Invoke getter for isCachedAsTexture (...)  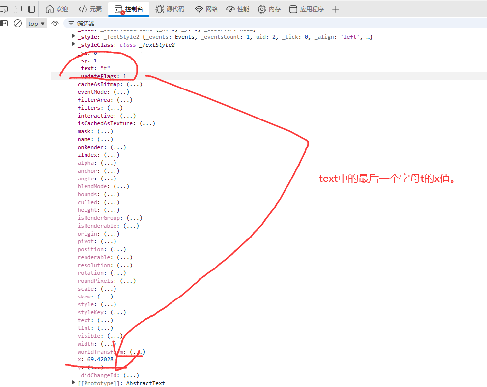coord(147,123)
